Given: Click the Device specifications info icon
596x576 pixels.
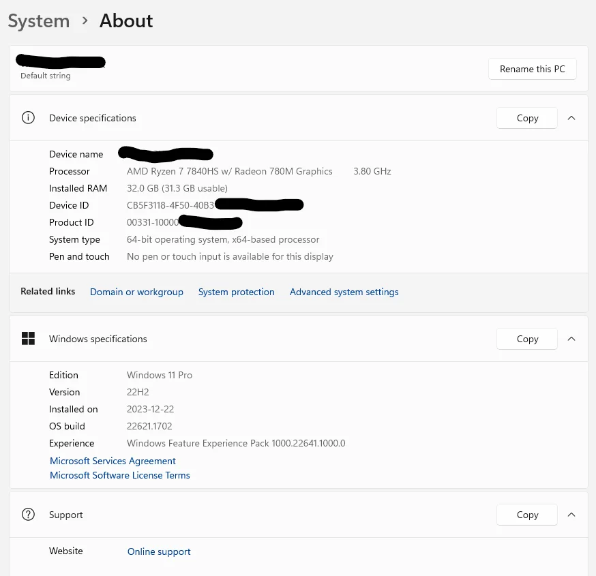Looking at the screenshot, I should point(28,118).
